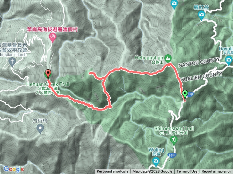Click the Dayuling camera icon at right edge

(229, 61)
